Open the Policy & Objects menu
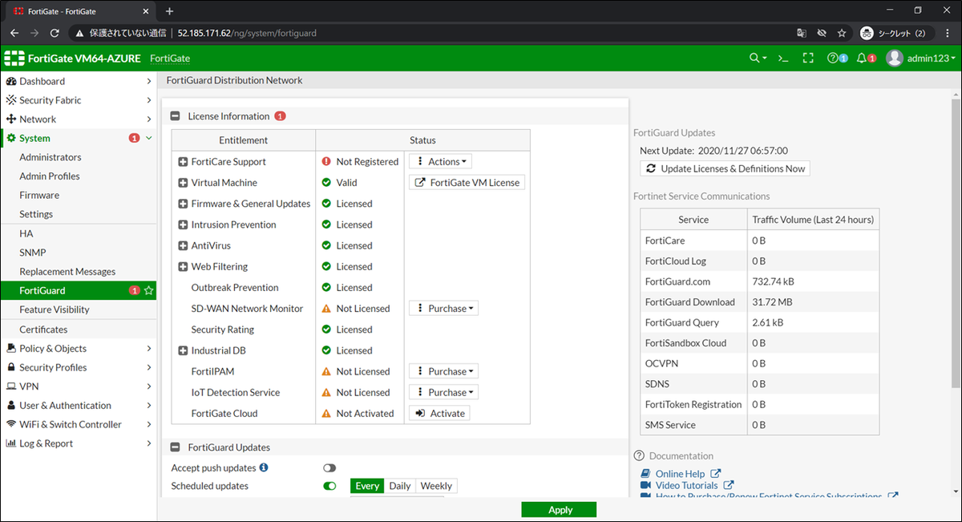962x522 pixels. 79,348
